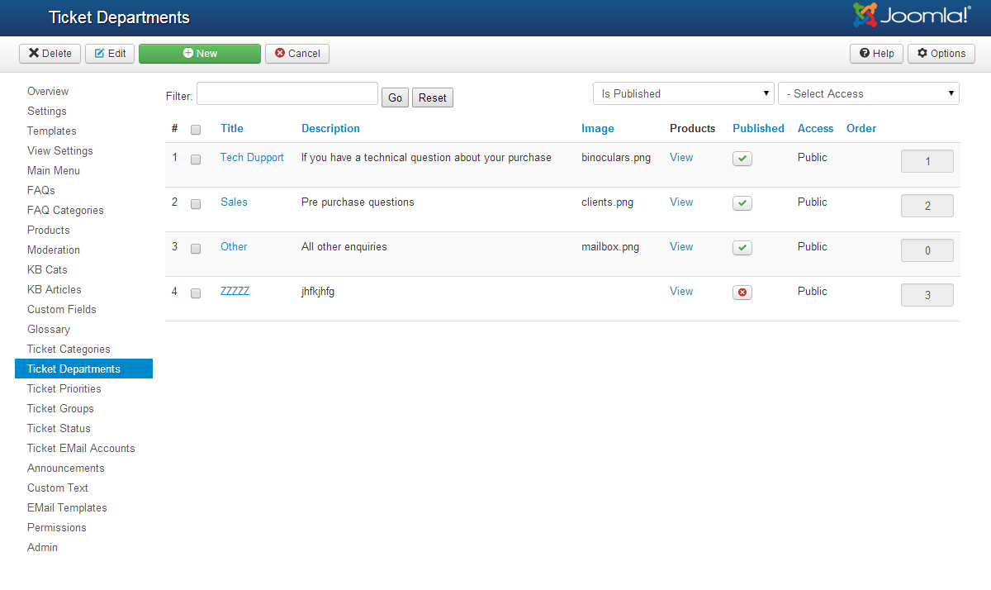Screen dimensions: 991x590
Task: View products for the Other department
Action: click(680, 247)
